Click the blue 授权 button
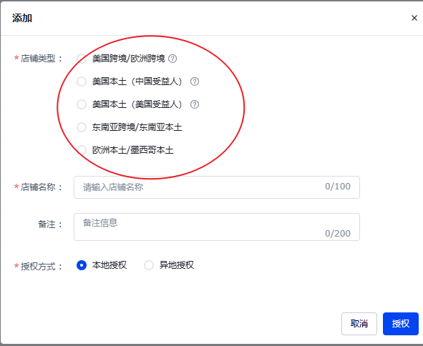This screenshot has width=423, height=346. coord(401,324)
